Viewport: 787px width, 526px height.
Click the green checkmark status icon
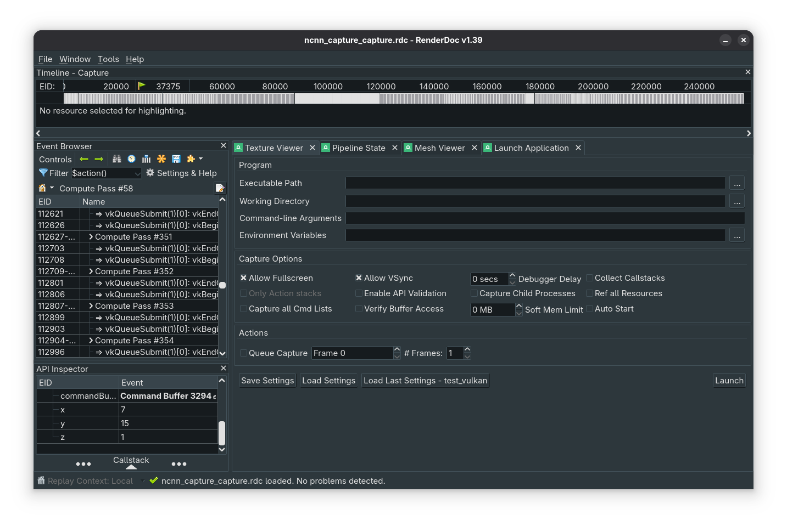click(154, 480)
